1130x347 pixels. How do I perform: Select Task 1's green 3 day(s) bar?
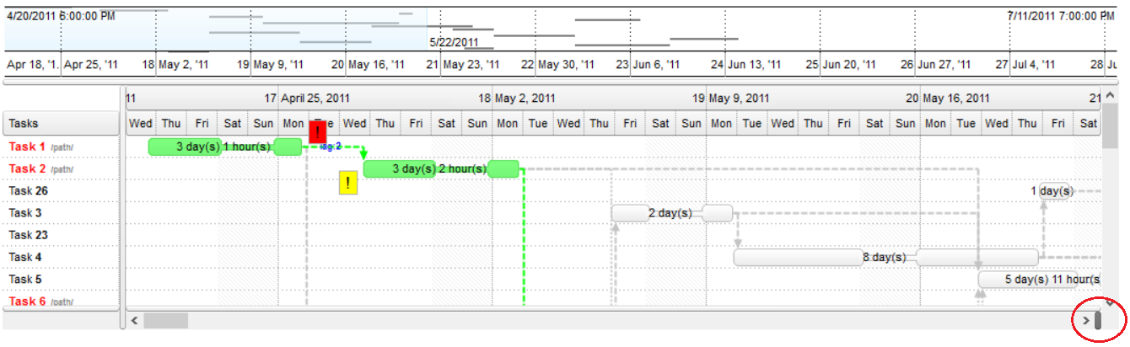(185, 147)
